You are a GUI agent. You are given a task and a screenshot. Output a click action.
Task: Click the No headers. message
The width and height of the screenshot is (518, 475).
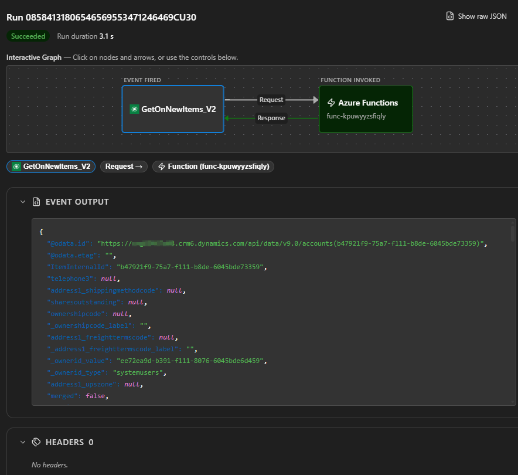[x=50, y=465]
